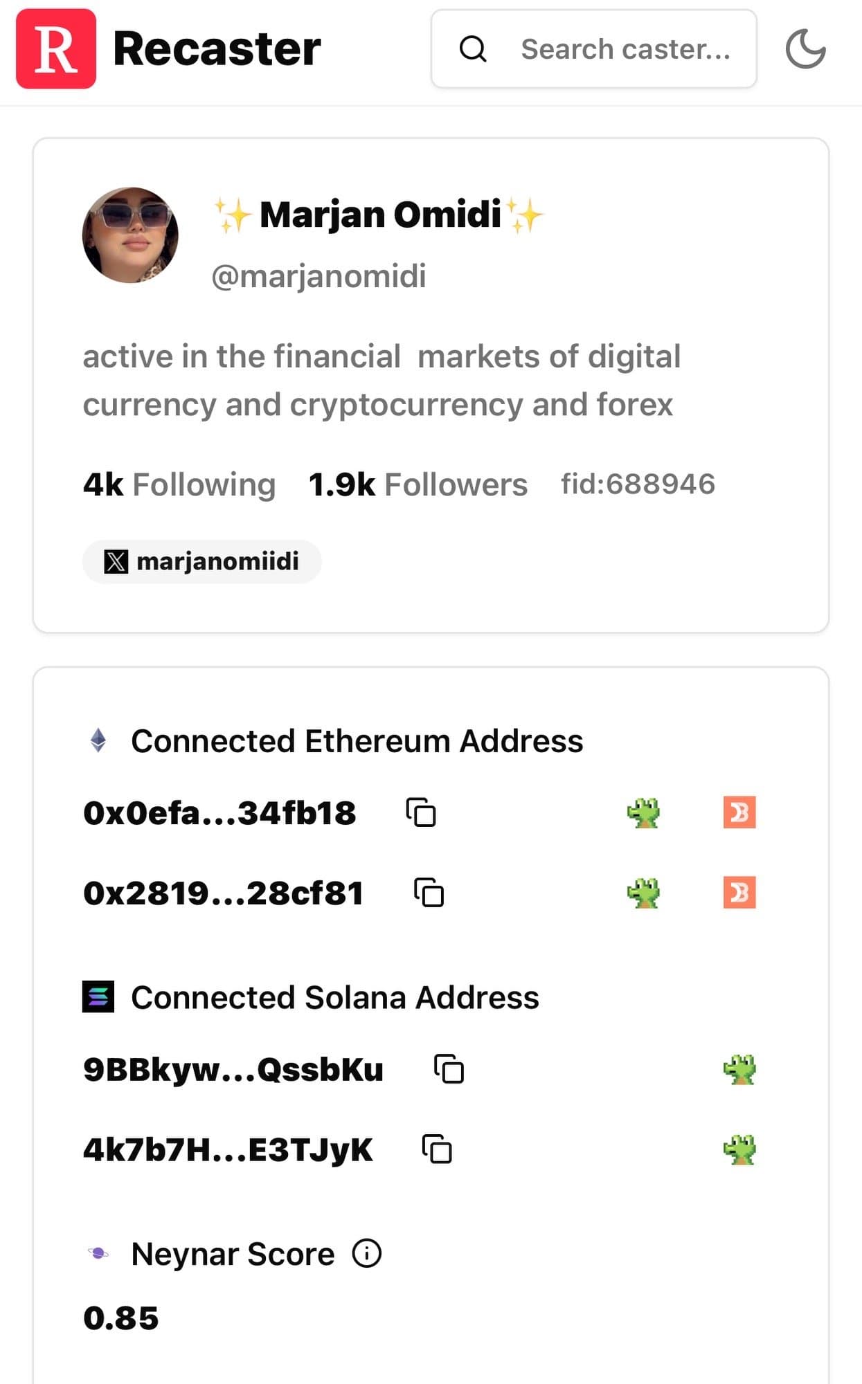The width and height of the screenshot is (862, 1384).
Task: Copy the 0x0efa...34fb18 Ethereum address
Action: click(421, 812)
